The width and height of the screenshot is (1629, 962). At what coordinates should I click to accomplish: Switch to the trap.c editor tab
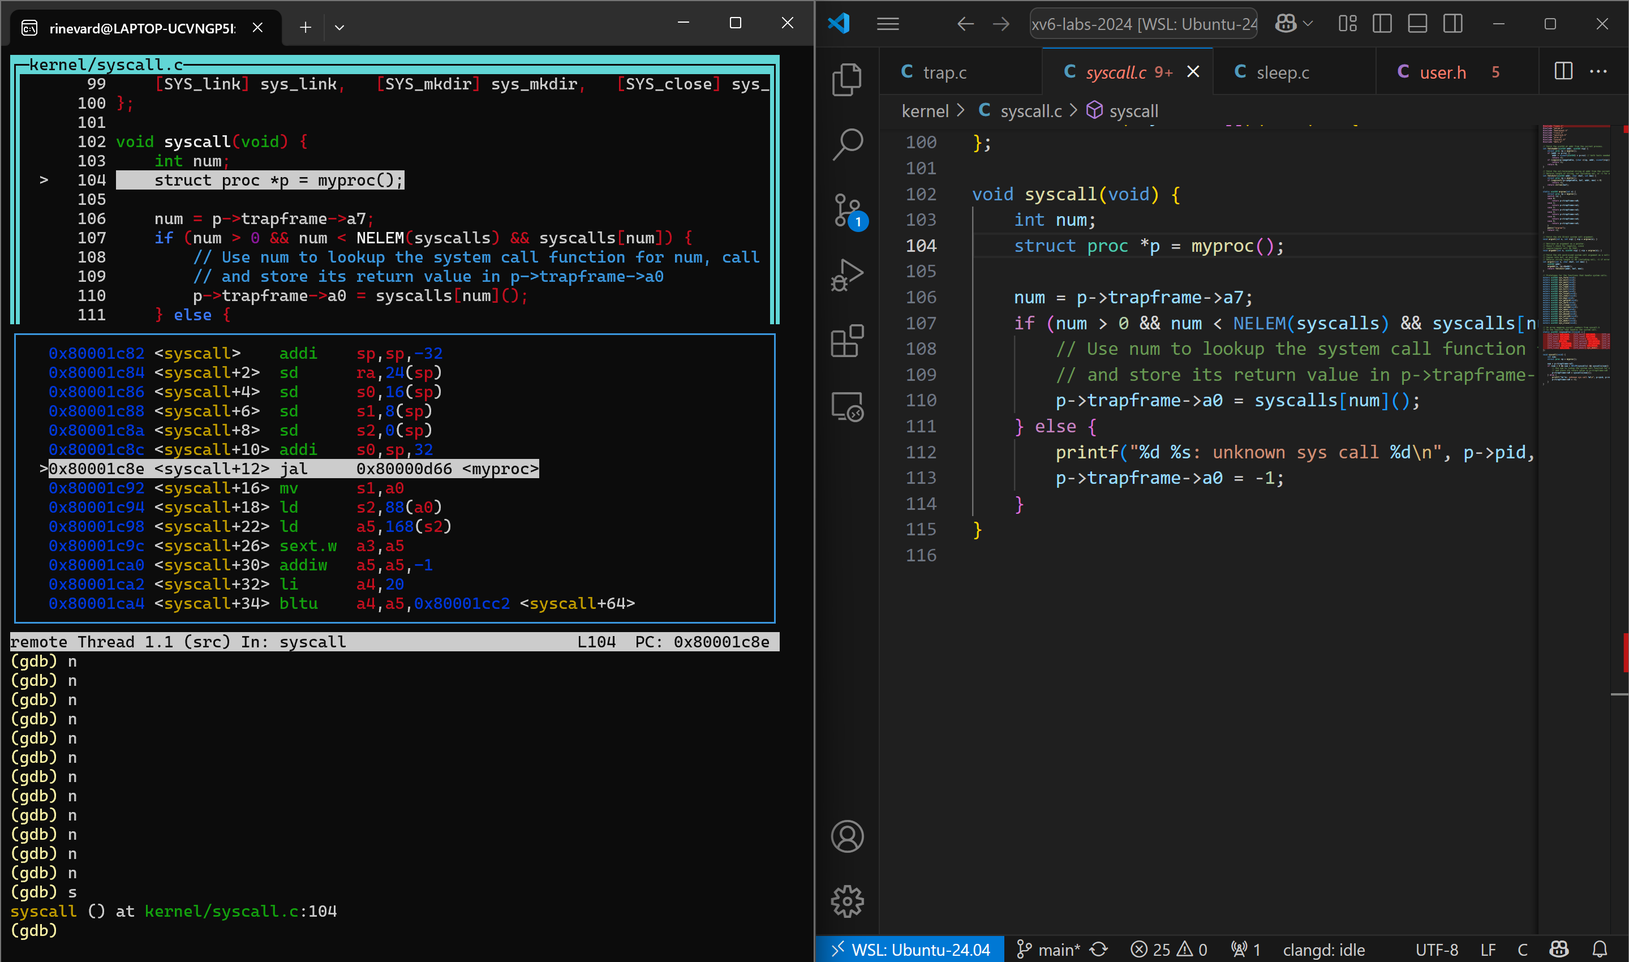tap(943, 72)
